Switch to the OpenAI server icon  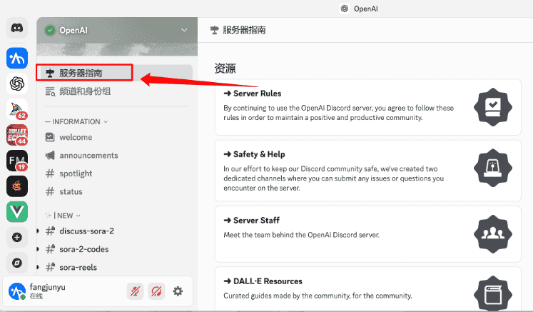tap(17, 84)
